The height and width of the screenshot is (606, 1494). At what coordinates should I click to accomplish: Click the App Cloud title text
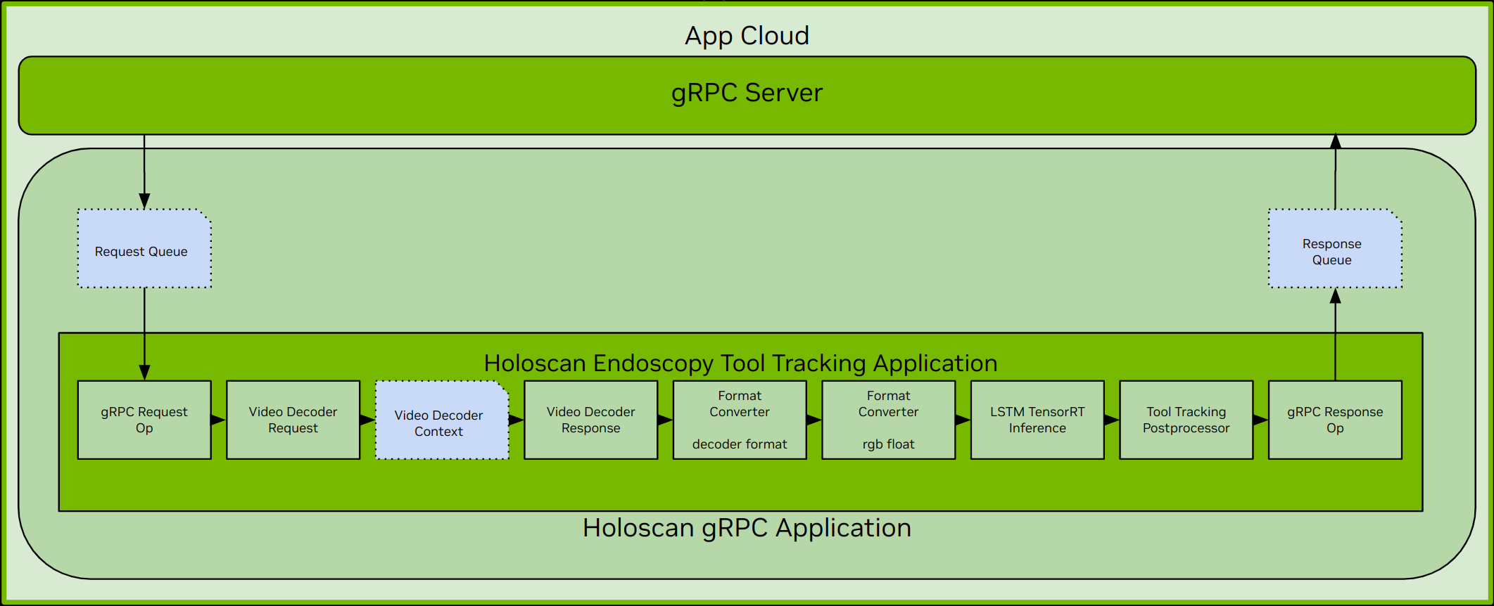point(747,36)
